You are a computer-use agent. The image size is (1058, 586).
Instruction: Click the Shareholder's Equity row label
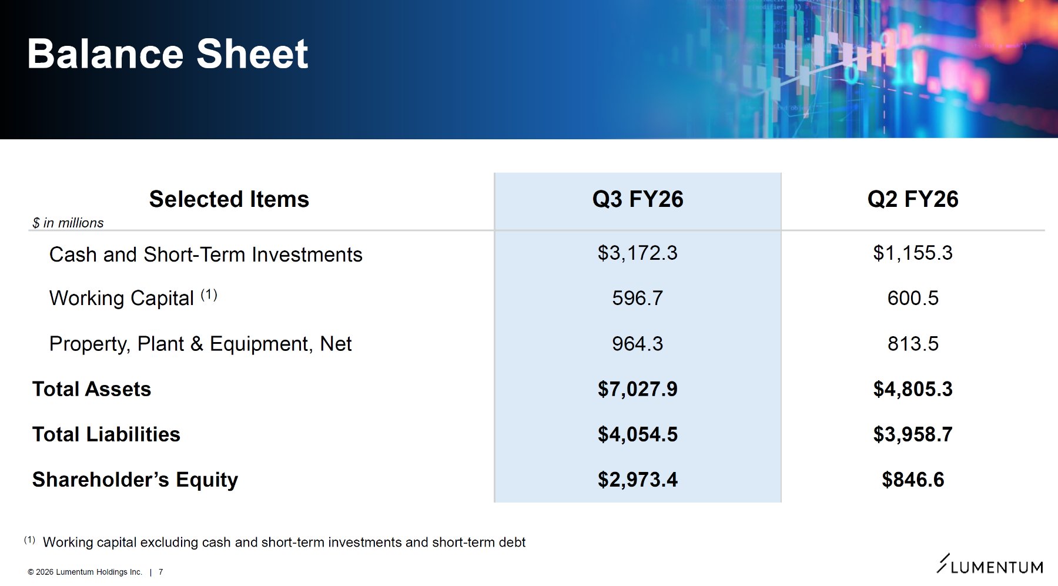point(135,480)
